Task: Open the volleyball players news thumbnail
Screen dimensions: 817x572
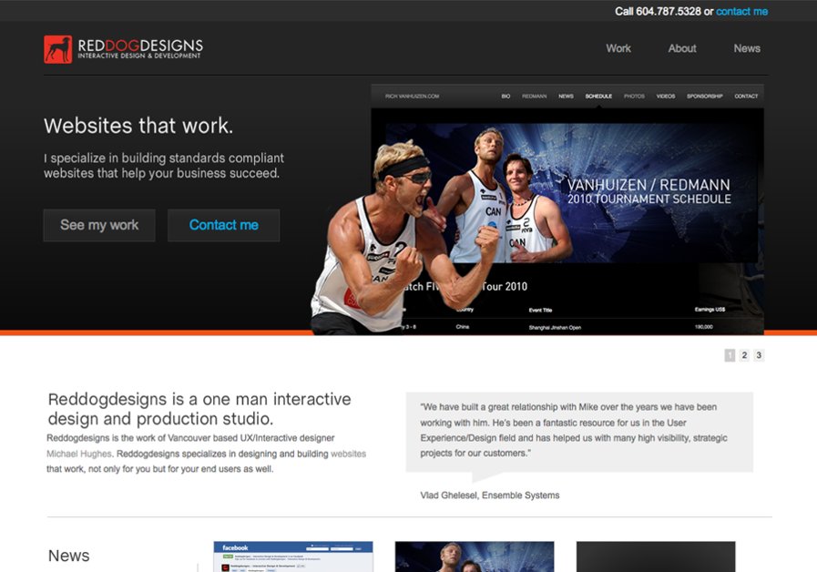Action: pos(475,557)
